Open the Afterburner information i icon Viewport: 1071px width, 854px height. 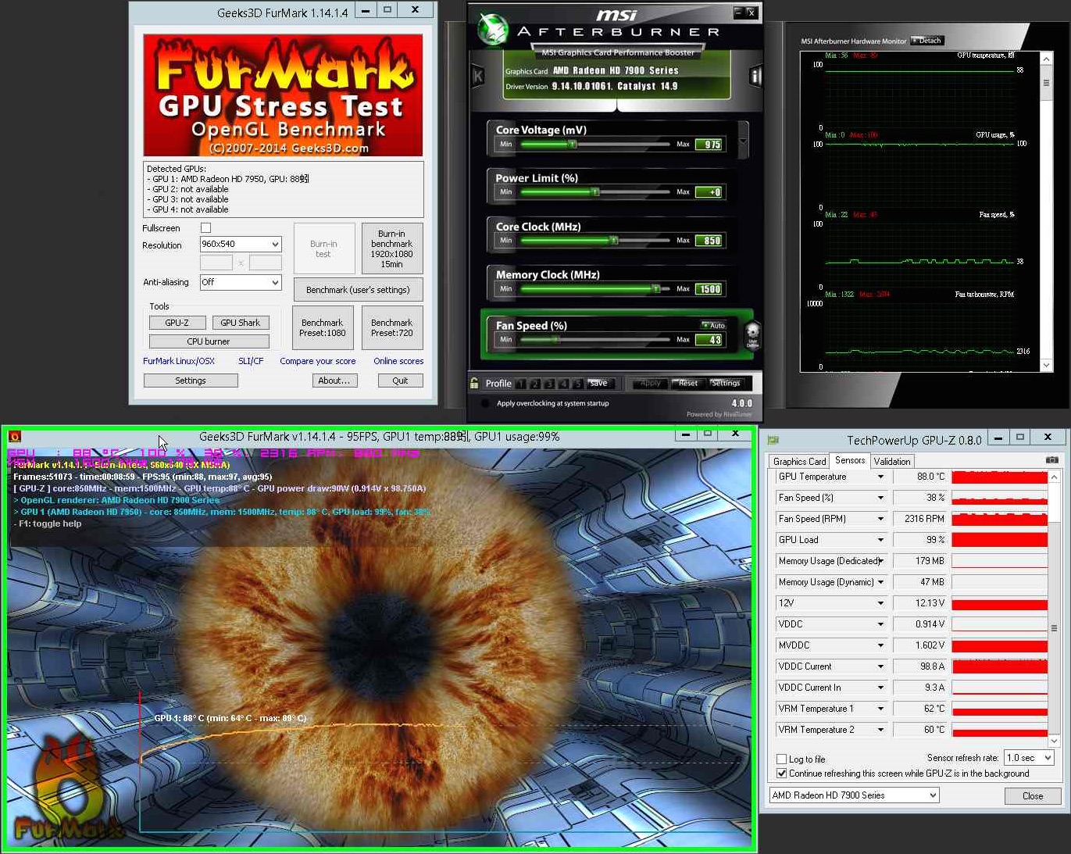755,76
